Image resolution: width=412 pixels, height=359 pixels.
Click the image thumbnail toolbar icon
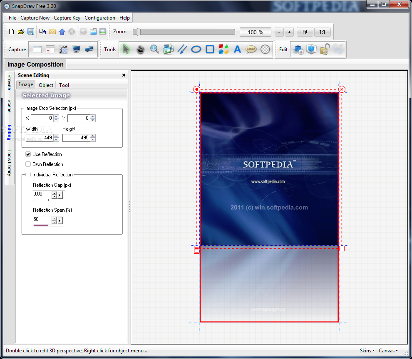pyautogui.click(x=102, y=32)
